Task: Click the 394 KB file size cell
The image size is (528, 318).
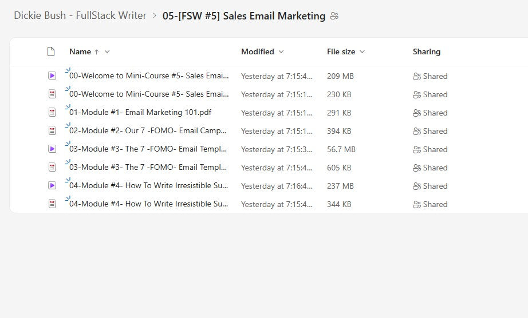Action: click(x=339, y=131)
